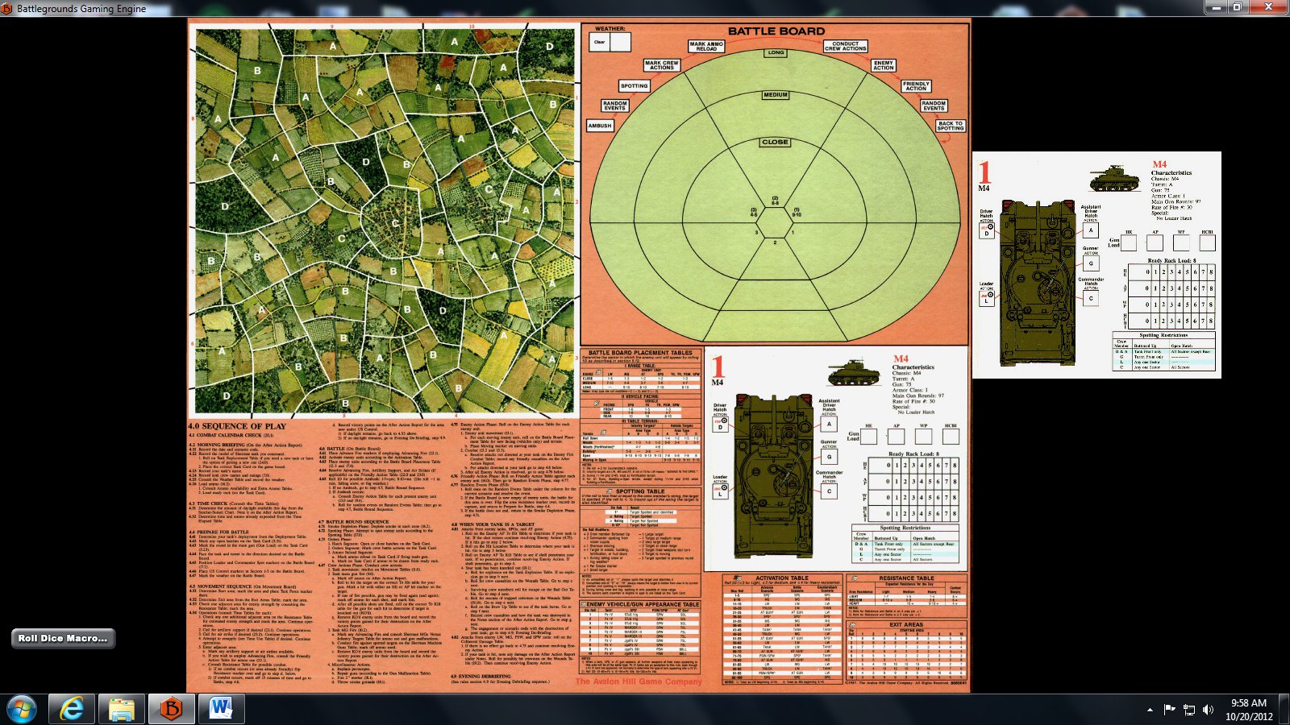
Task: Click the RESISTANCE TABLE heading
Action: [907, 578]
